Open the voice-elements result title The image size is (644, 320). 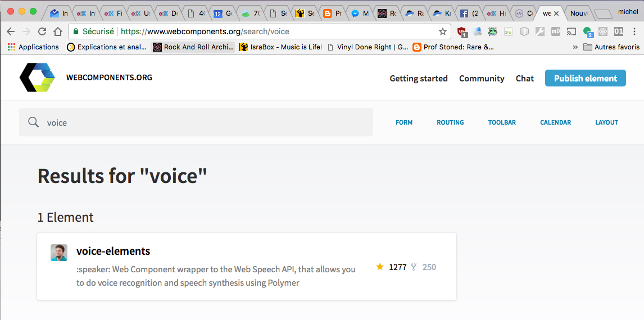pyautogui.click(x=114, y=251)
